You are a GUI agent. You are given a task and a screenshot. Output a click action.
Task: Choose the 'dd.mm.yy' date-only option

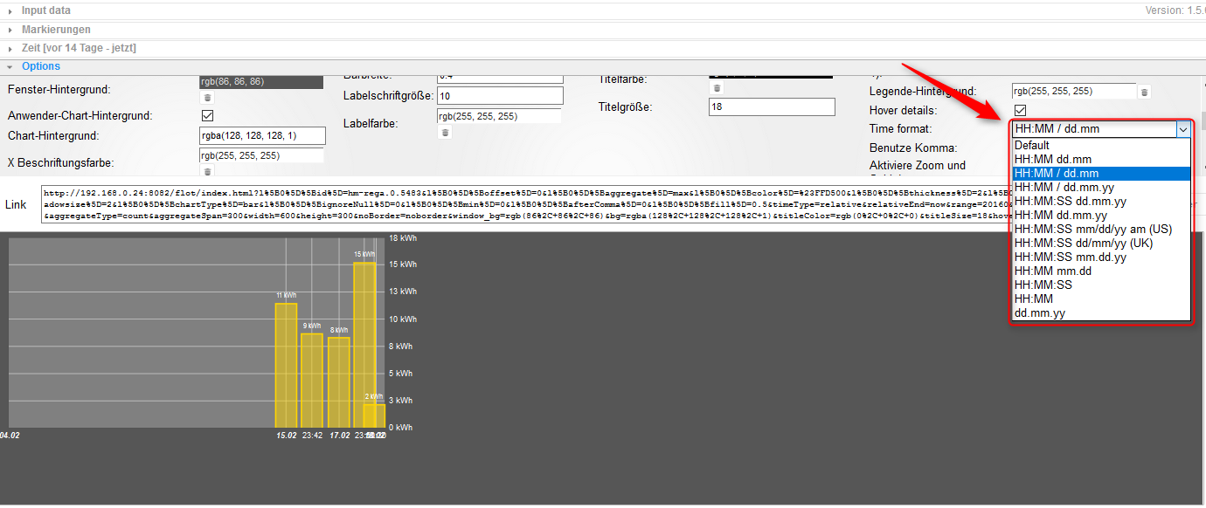pyautogui.click(x=1101, y=312)
